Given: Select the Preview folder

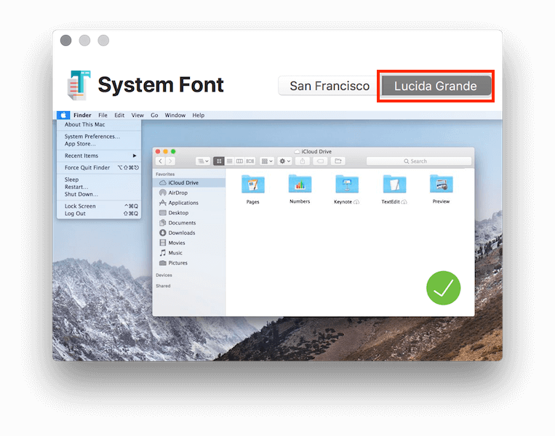Looking at the screenshot, I should tap(441, 185).
